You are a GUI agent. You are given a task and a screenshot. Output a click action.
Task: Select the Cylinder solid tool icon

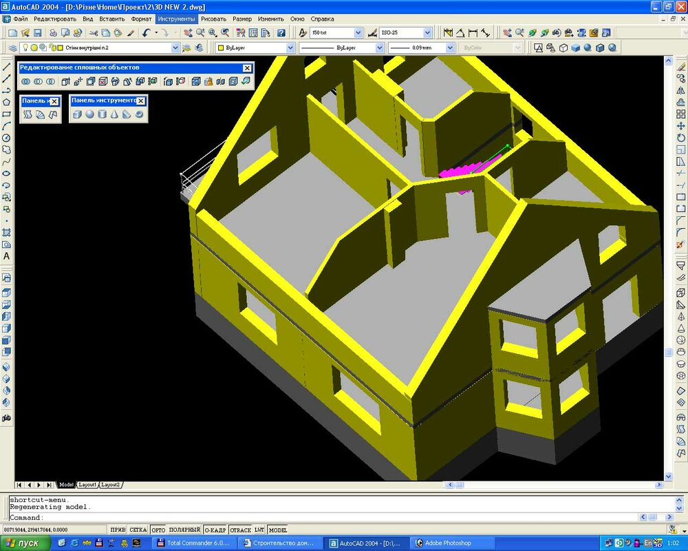pos(102,114)
